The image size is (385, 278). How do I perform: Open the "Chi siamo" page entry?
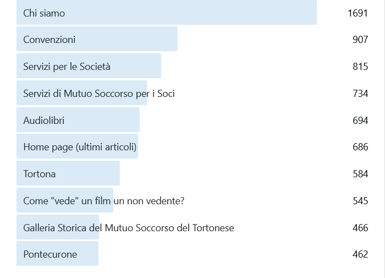click(x=44, y=13)
